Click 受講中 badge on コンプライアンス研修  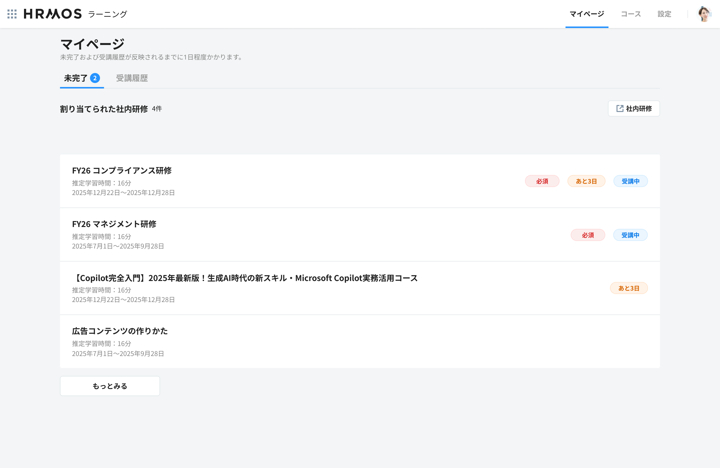[630, 181]
